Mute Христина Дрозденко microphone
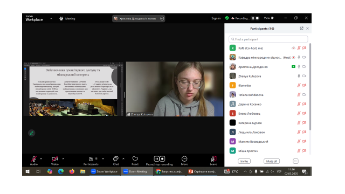The image size is (345, 194). click(299, 67)
